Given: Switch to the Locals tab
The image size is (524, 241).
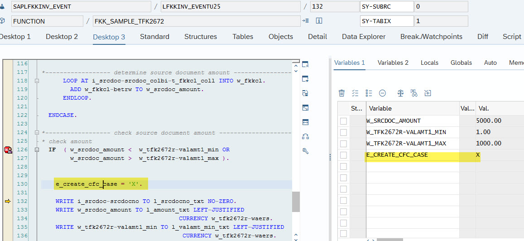Looking at the screenshot, I should pos(429,63).
